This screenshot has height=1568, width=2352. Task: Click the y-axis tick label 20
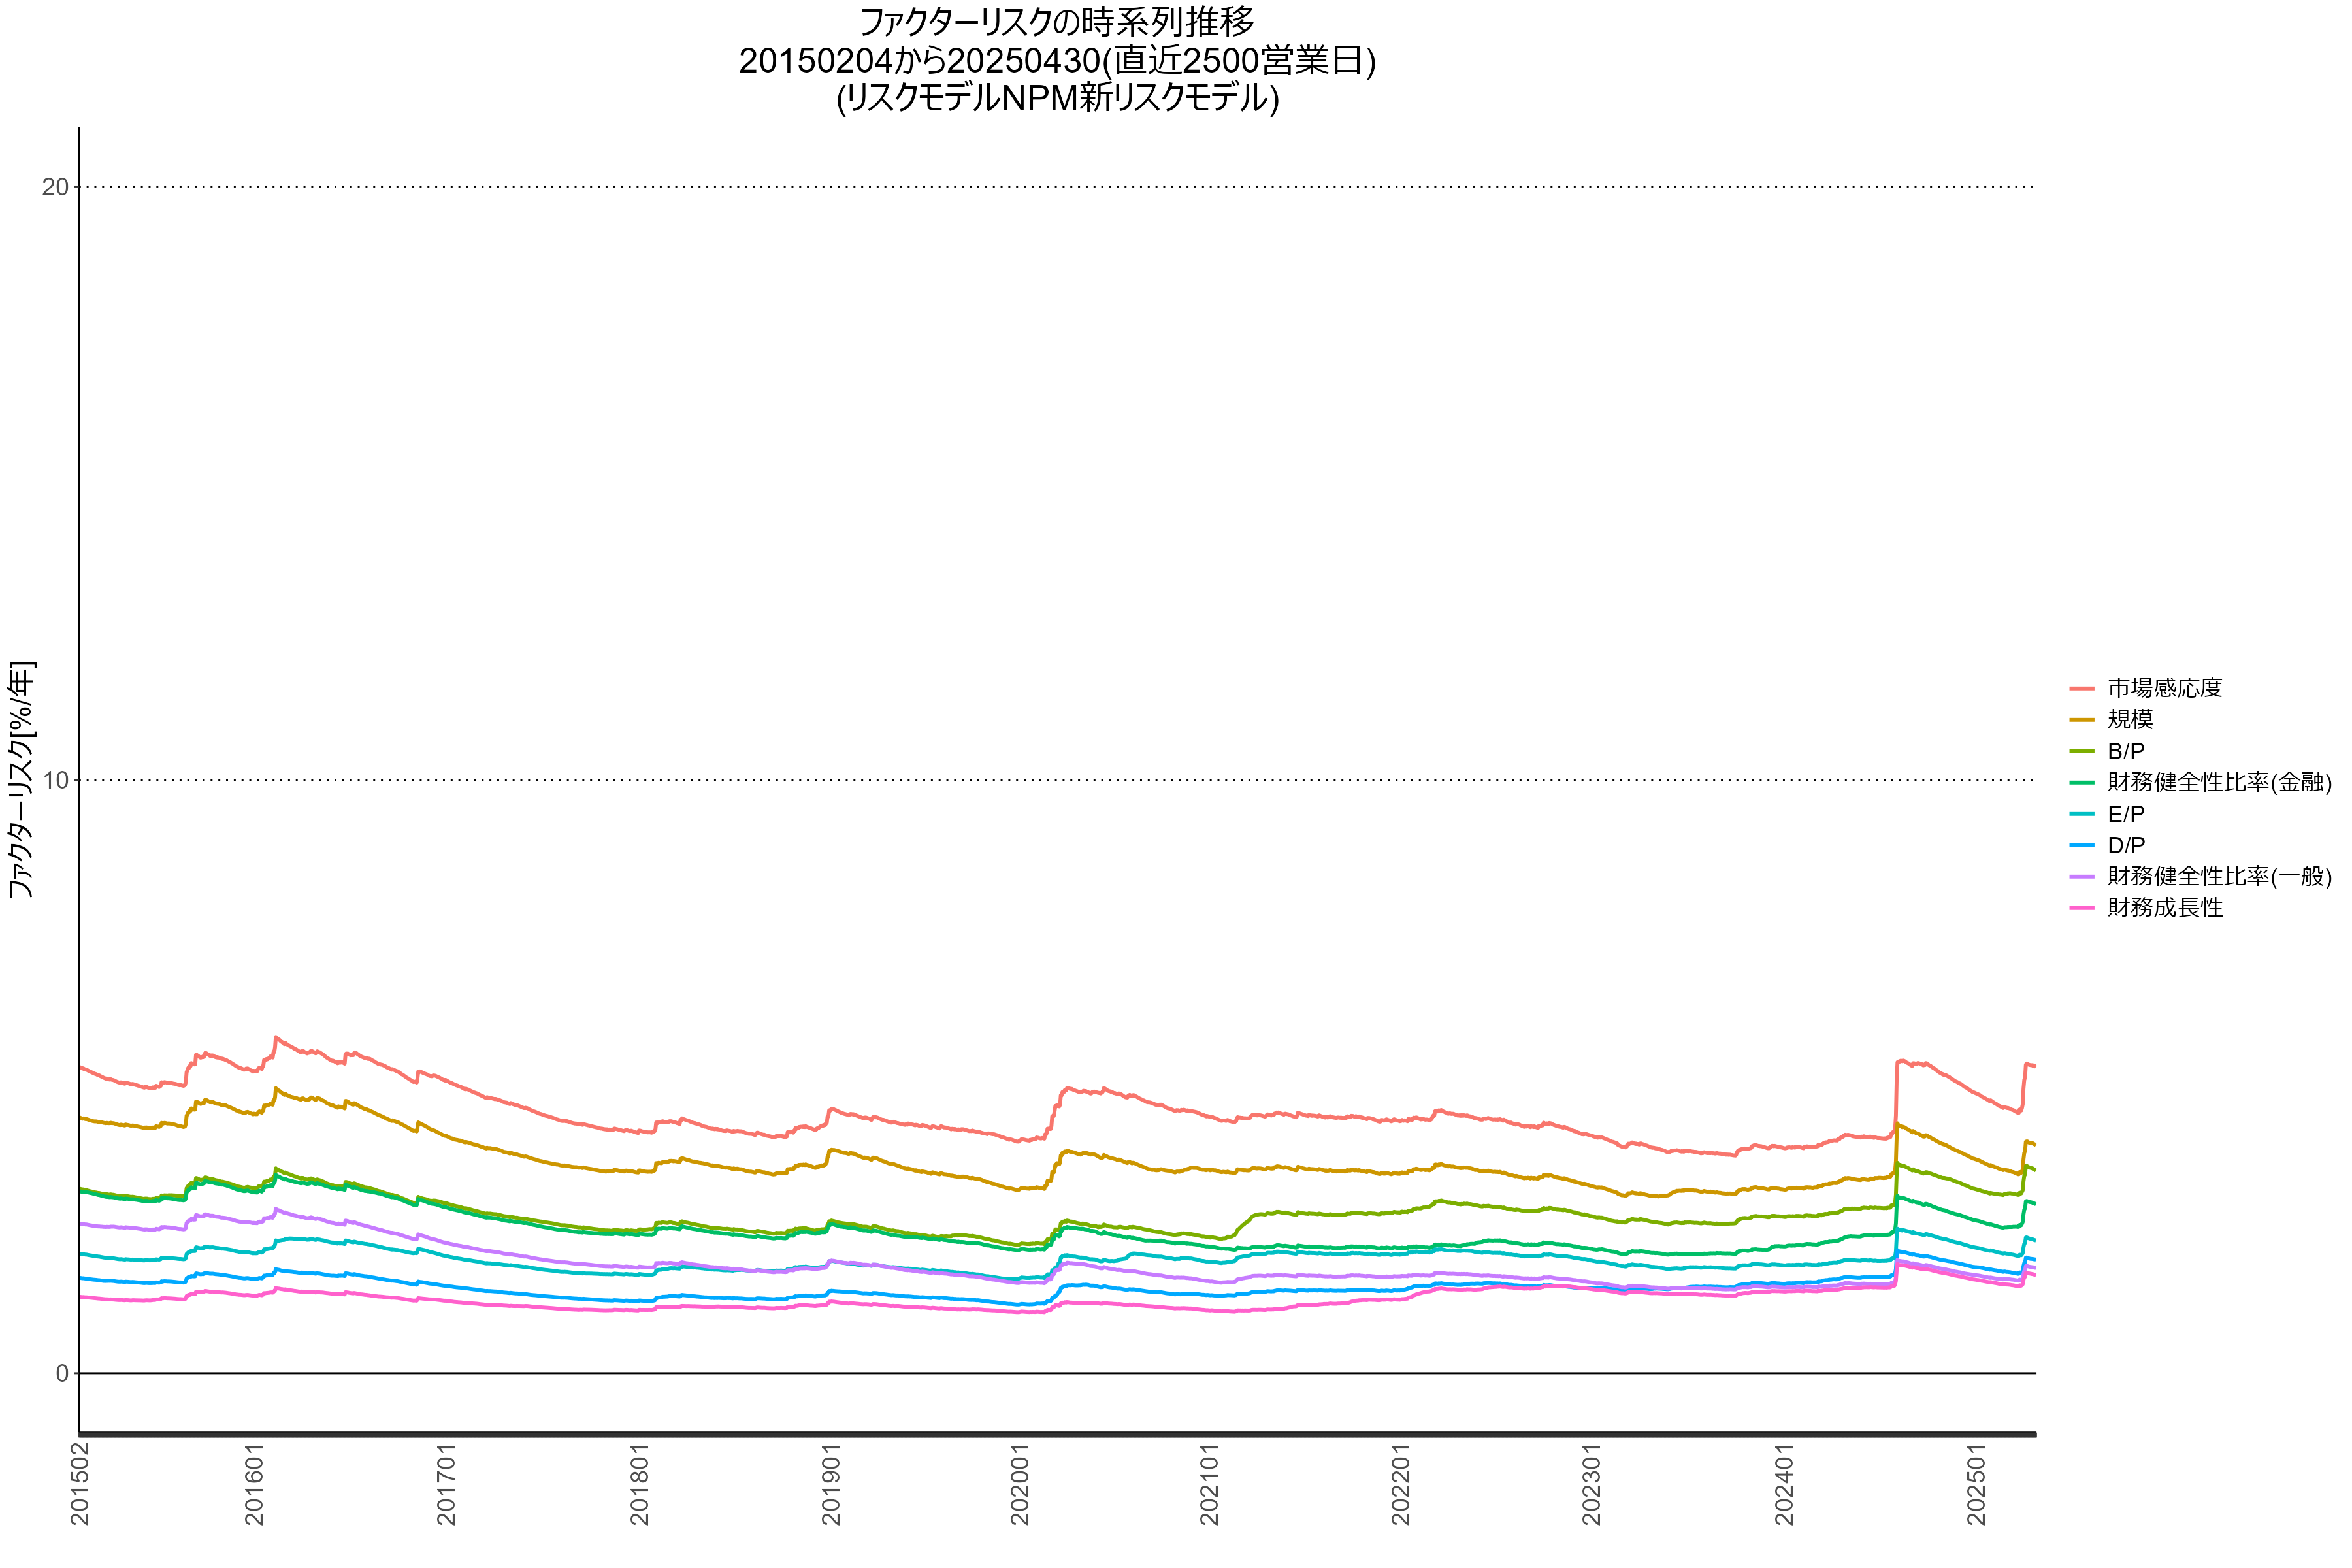click(x=55, y=187)
